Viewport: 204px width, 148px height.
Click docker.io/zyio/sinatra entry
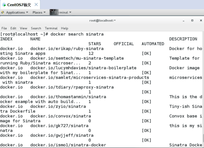point(58,106)
